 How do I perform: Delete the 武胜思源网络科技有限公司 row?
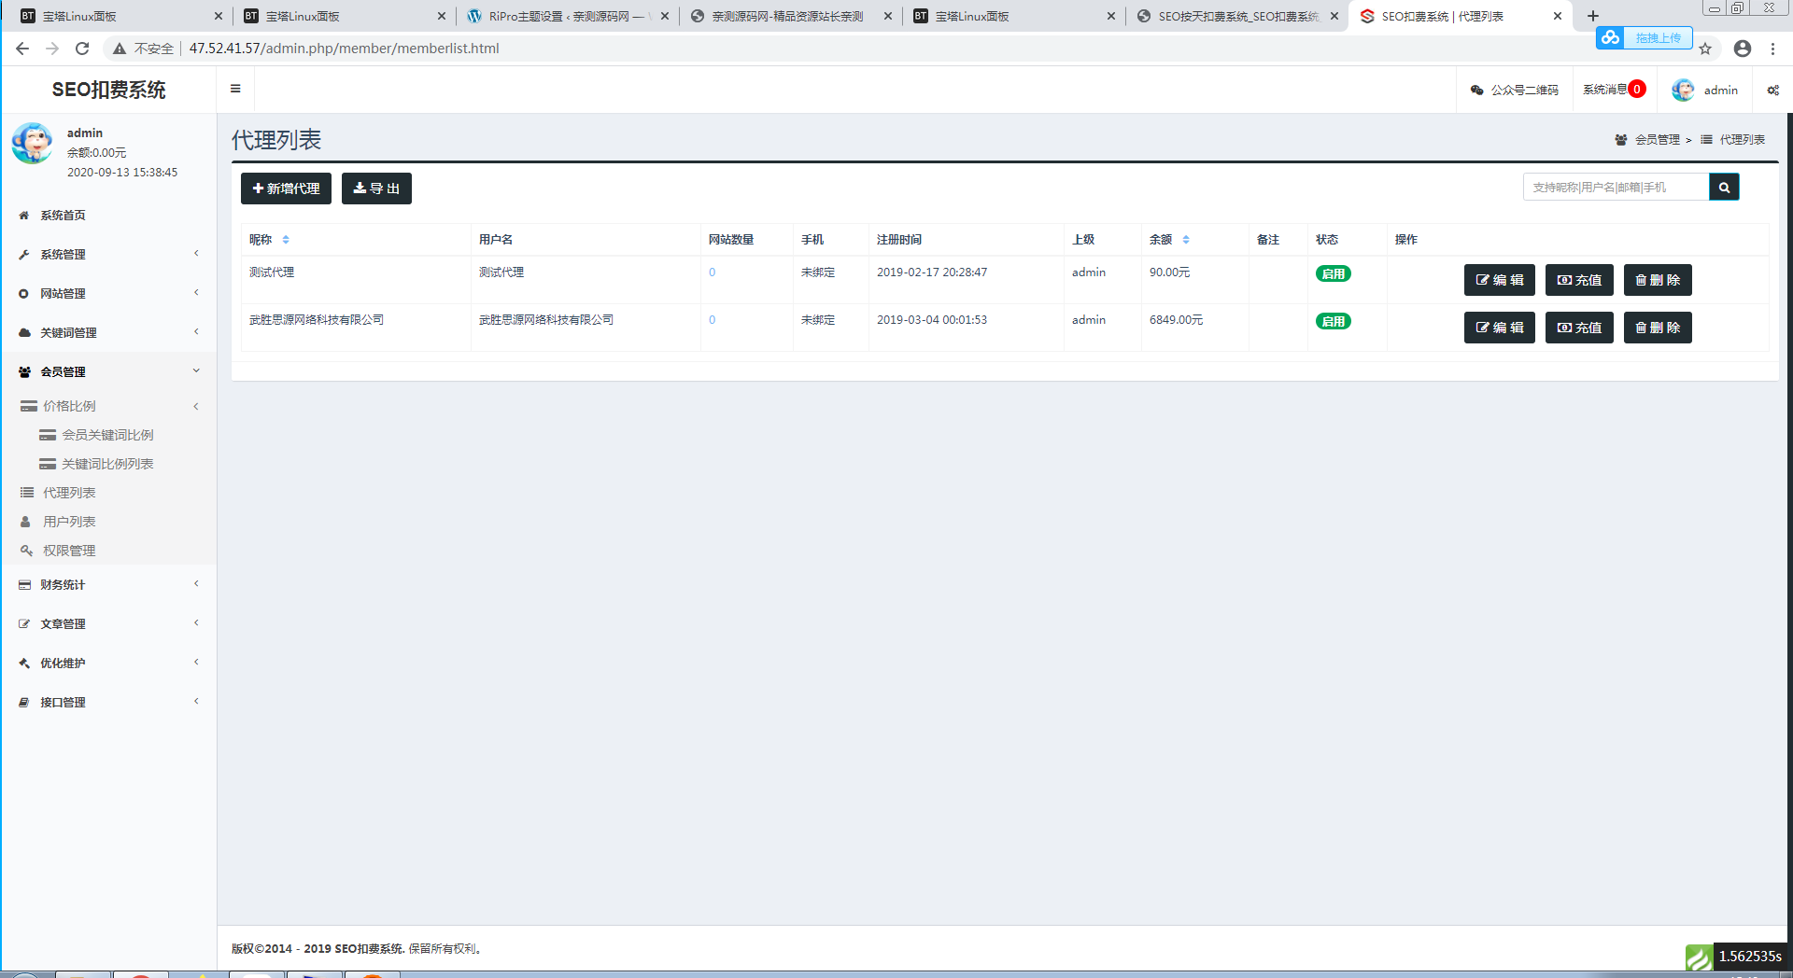(1658, 328)
